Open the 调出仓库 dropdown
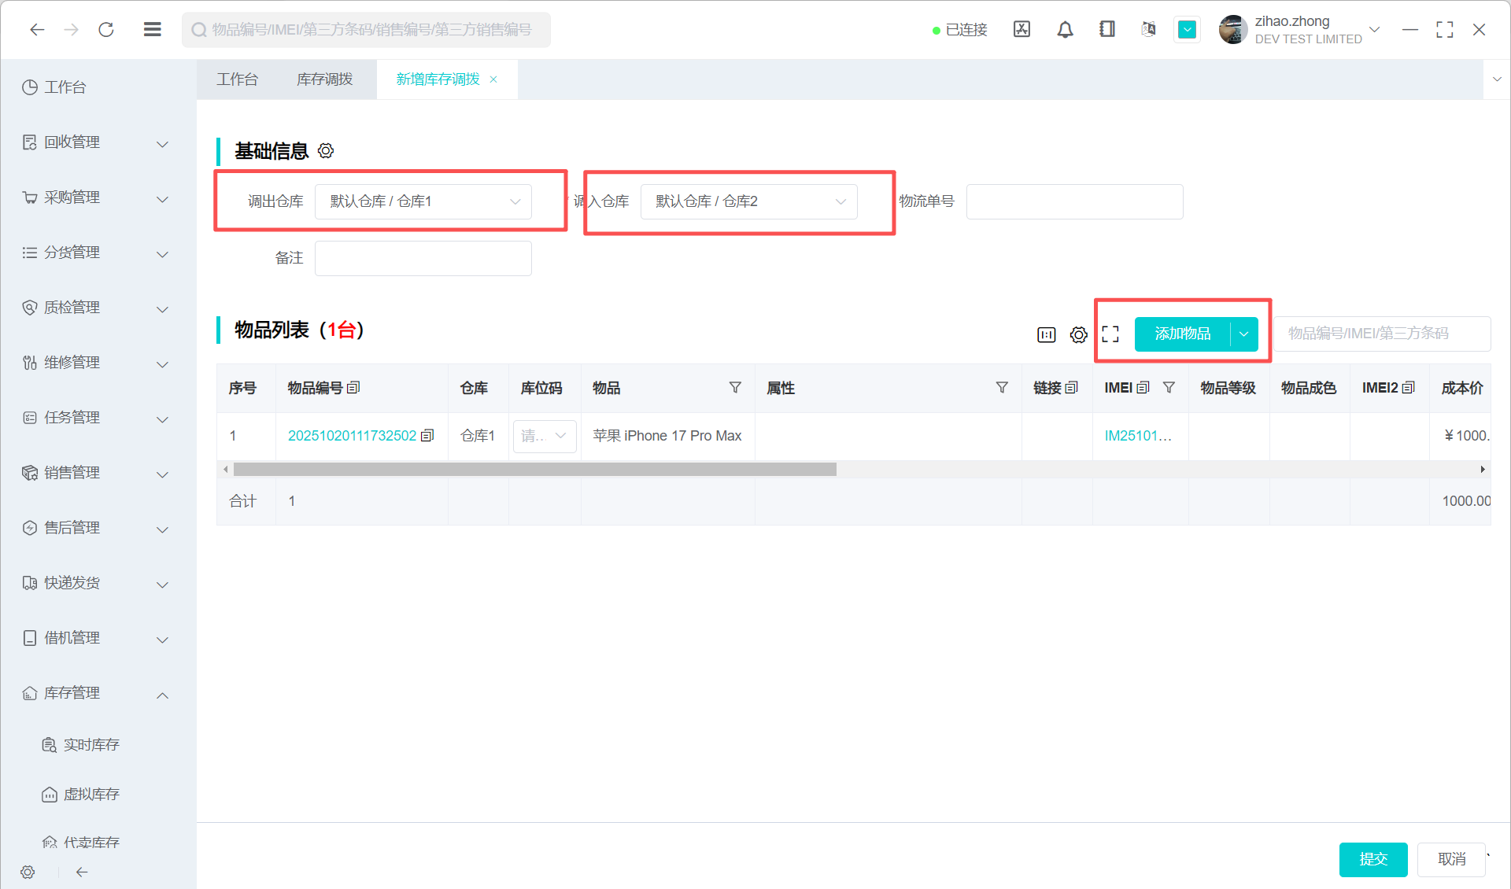 pos(423,201)
